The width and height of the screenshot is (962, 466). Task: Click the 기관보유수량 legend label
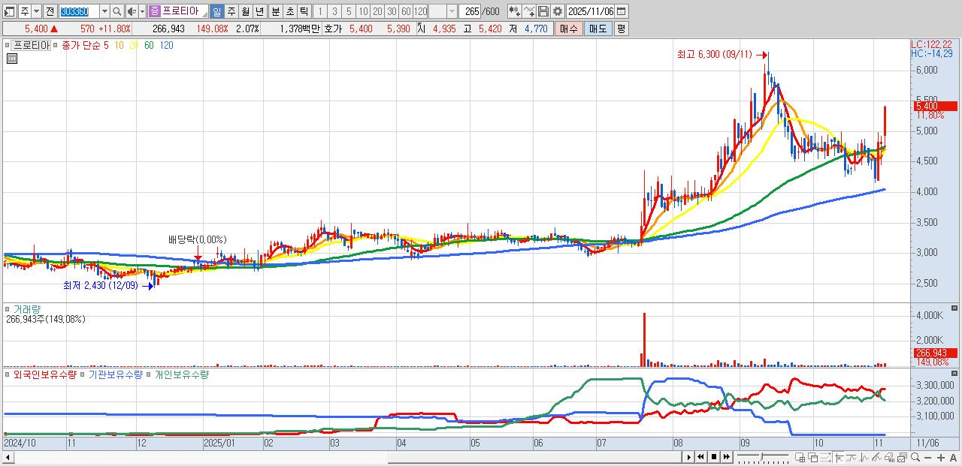[116, 374]
